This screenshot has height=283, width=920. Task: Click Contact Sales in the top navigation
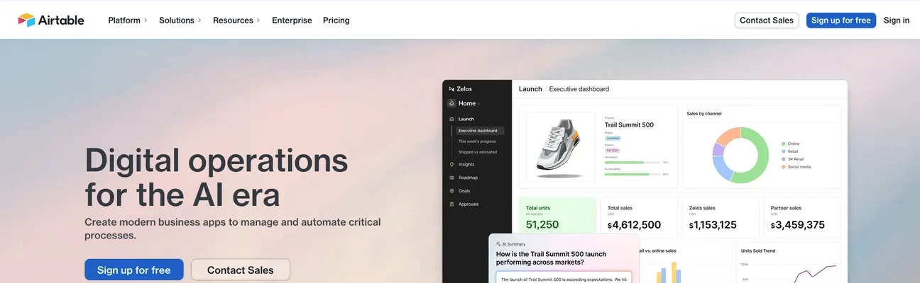(767, 21)
